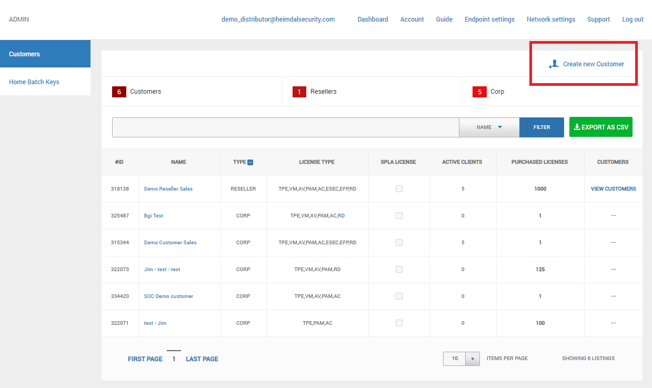Screen dimensions: 652x388
Task: Click license type TPE,PAM,AC cell
Action: click(317, 323)
